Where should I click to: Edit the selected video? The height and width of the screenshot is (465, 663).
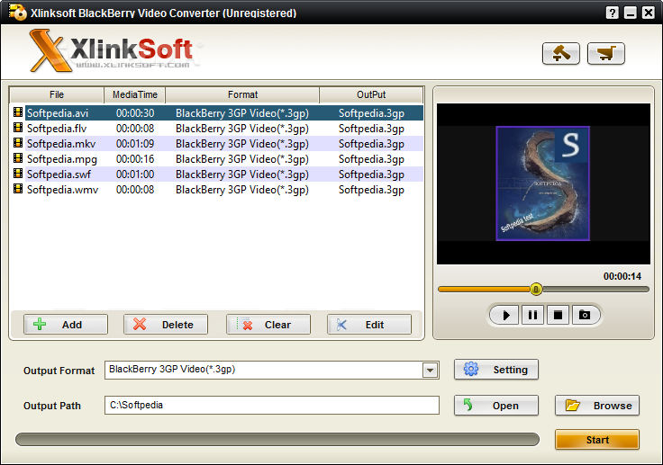point(369,325)
